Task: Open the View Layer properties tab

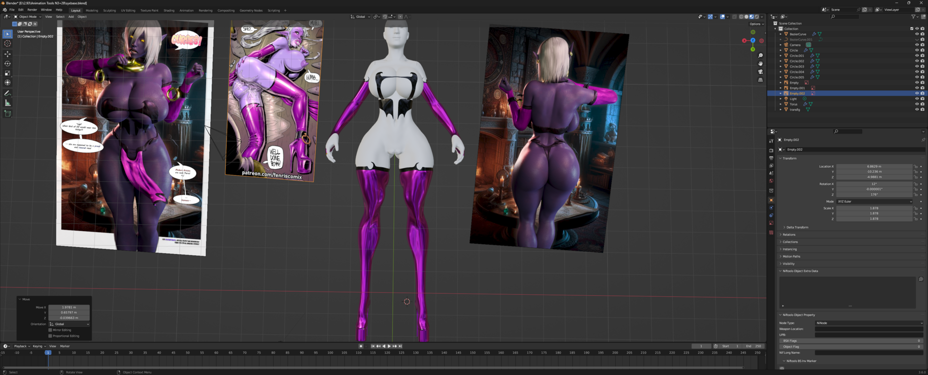Action: (x=771, y=166)
